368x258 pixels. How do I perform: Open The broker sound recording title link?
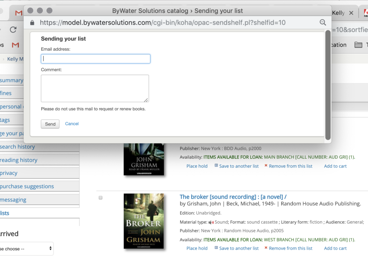click(x=233, y=197)
